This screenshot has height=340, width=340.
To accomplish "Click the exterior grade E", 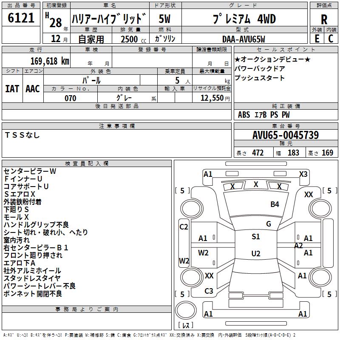I will tap(317, 38).
